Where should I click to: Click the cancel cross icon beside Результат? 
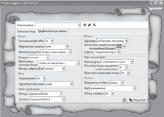[x=124, y=100]
